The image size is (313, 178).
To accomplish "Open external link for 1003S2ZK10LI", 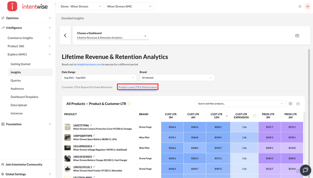I will coord(94,167).
